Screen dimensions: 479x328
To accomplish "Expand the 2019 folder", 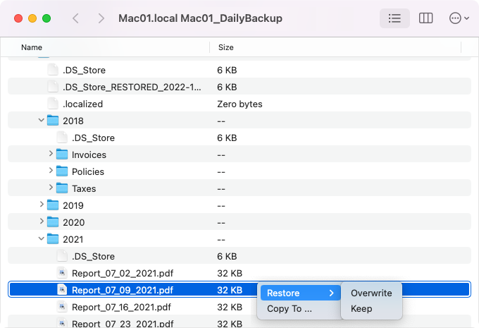I will 42,205.
